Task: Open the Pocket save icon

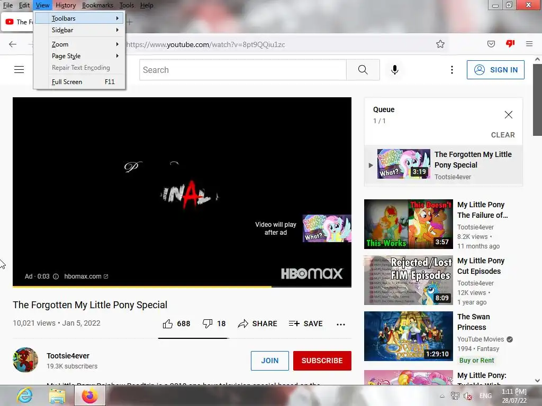Action: pyautogui.click(x=491, y=44)
